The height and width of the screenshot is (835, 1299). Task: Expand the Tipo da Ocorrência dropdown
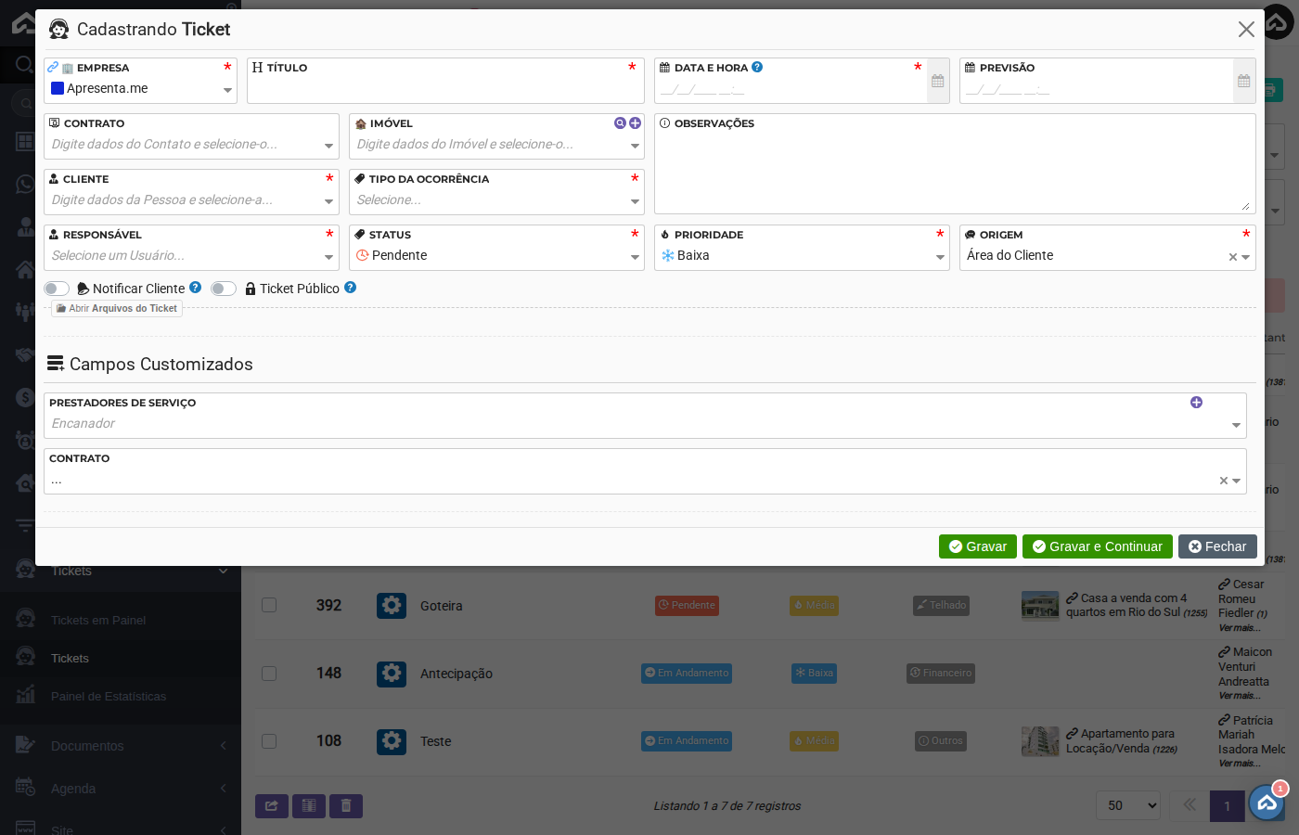tap(496, 200)
